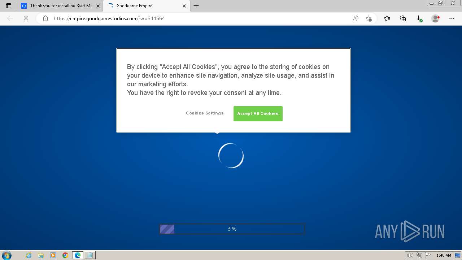Viewport: 462px width, 260px height.
Task: Open the notepad-like taskbar window icon
Action: tap(90, 255)
